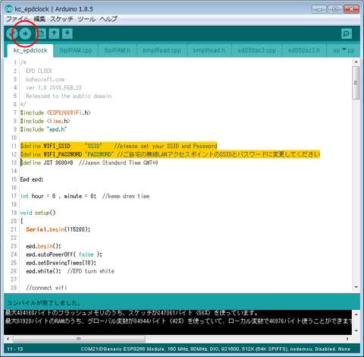
Task: Click the WIFI_SSID define line
Action: [118, 146]
